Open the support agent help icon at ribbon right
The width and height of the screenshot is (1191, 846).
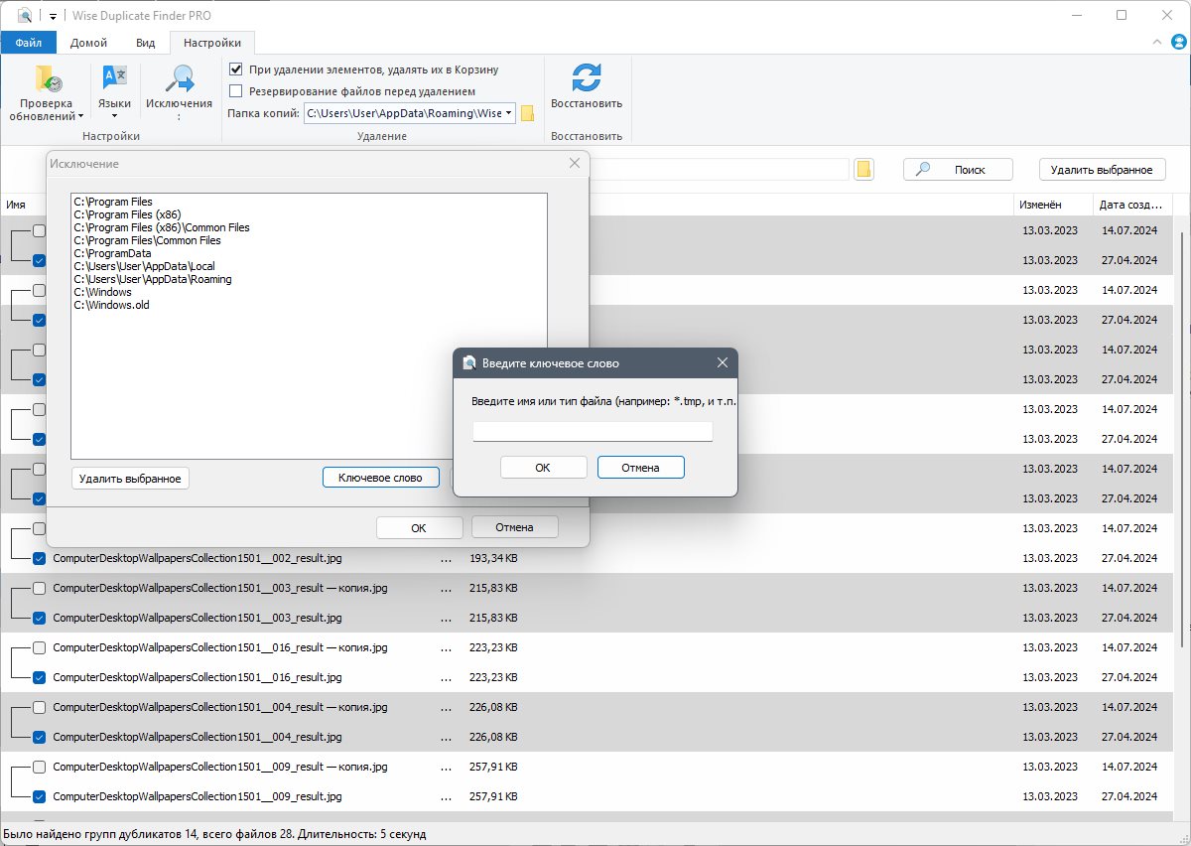(1177, 43)
